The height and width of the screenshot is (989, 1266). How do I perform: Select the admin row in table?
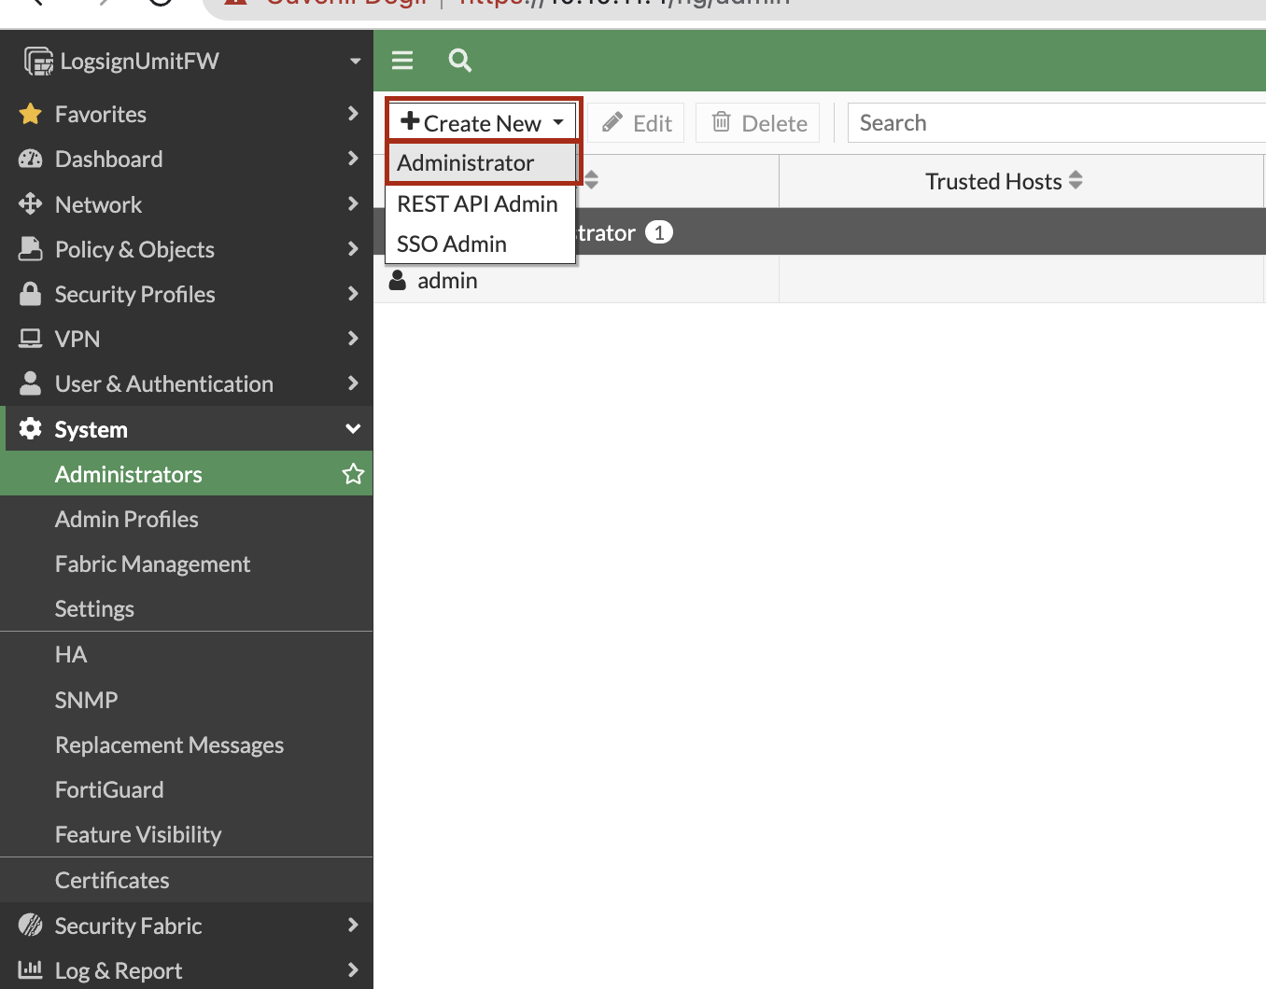point(820,280)
